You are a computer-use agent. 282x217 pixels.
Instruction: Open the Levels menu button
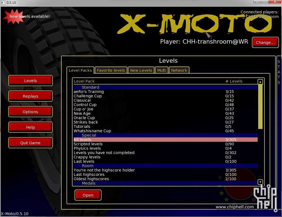(30, 81)
